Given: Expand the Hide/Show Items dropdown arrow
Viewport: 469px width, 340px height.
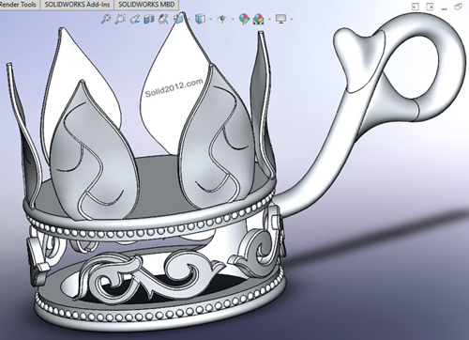Looking at the screenshot, I should (233, 20).
